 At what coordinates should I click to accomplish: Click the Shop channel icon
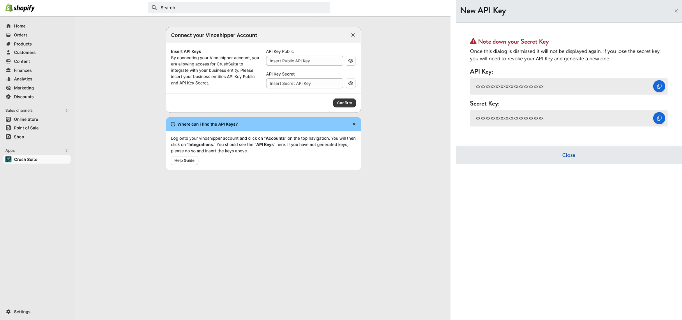pos(9,137)
